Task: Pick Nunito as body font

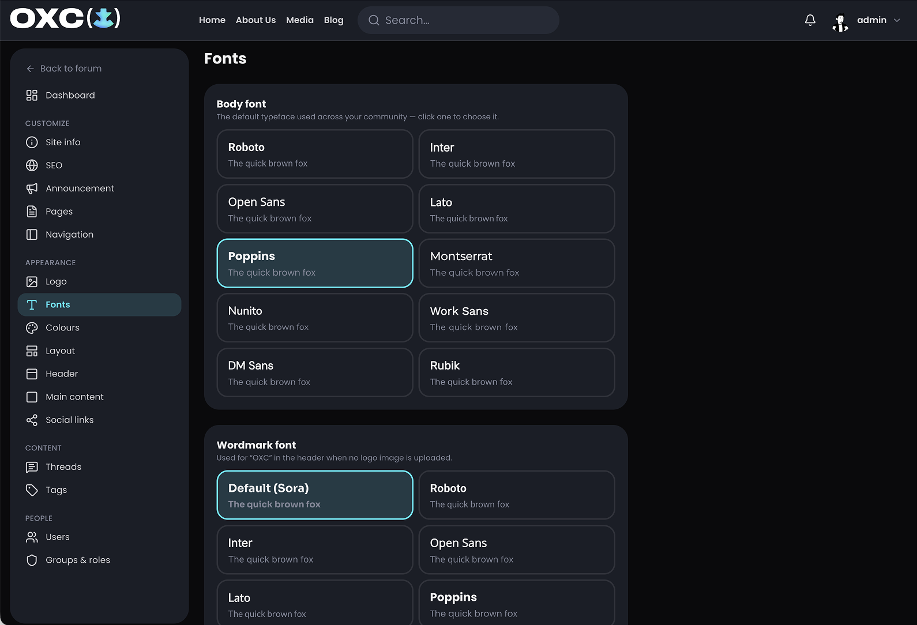Action: click(x=315, y=318)
